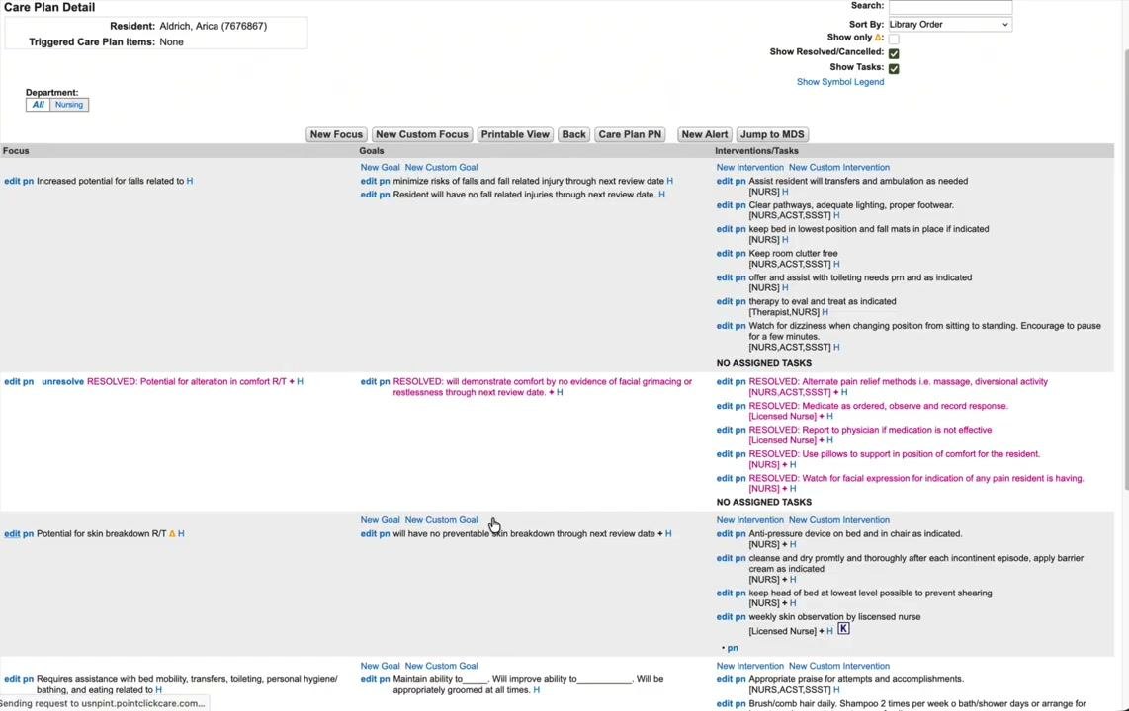
Task: Open the Show Symbol Legend link
Action: tap(840, 82)
